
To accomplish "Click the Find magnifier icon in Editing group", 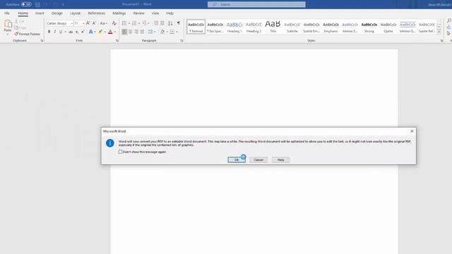I will (449, 20).
